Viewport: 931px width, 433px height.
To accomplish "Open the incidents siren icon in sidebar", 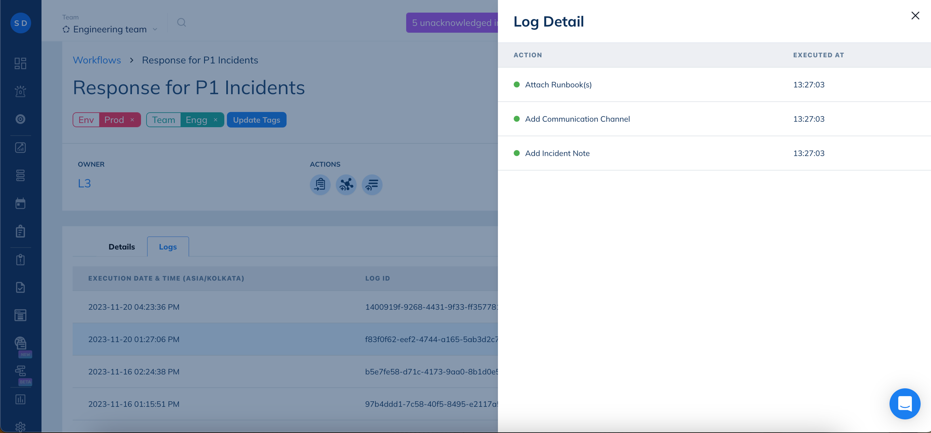I will coord(21,91).
